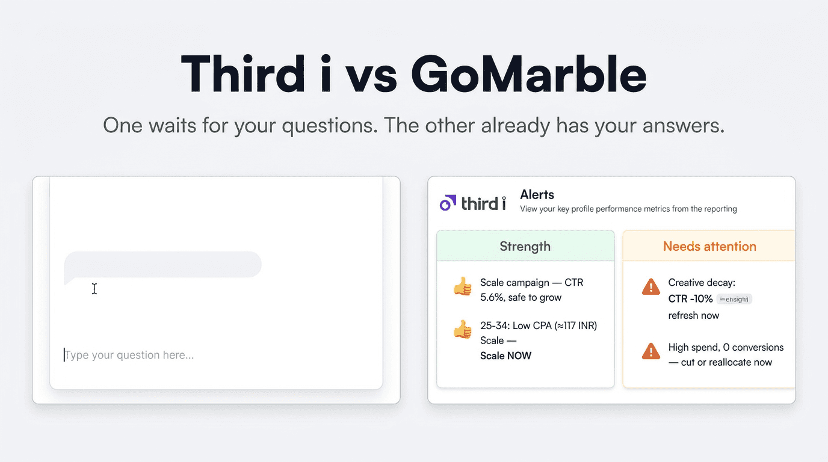
Task: Click the 'One waits for your questions' subtitle
Action: pyautogui.click(x=414, y=126)
